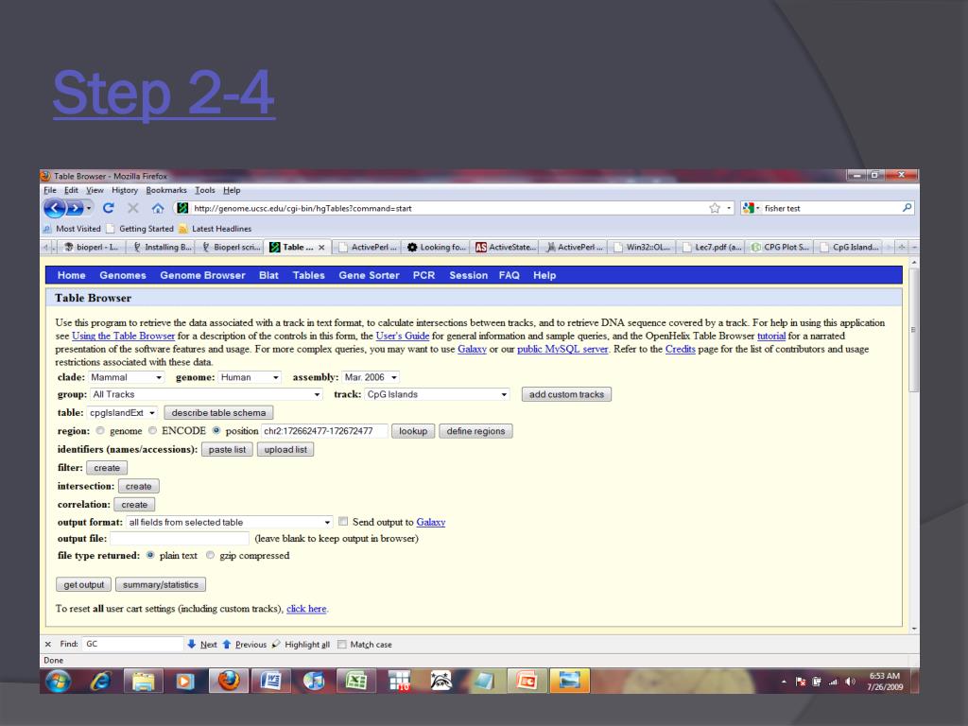Bookmark this page with the star icon
Viewport: 968px width, 726px height.
(715, 208)
